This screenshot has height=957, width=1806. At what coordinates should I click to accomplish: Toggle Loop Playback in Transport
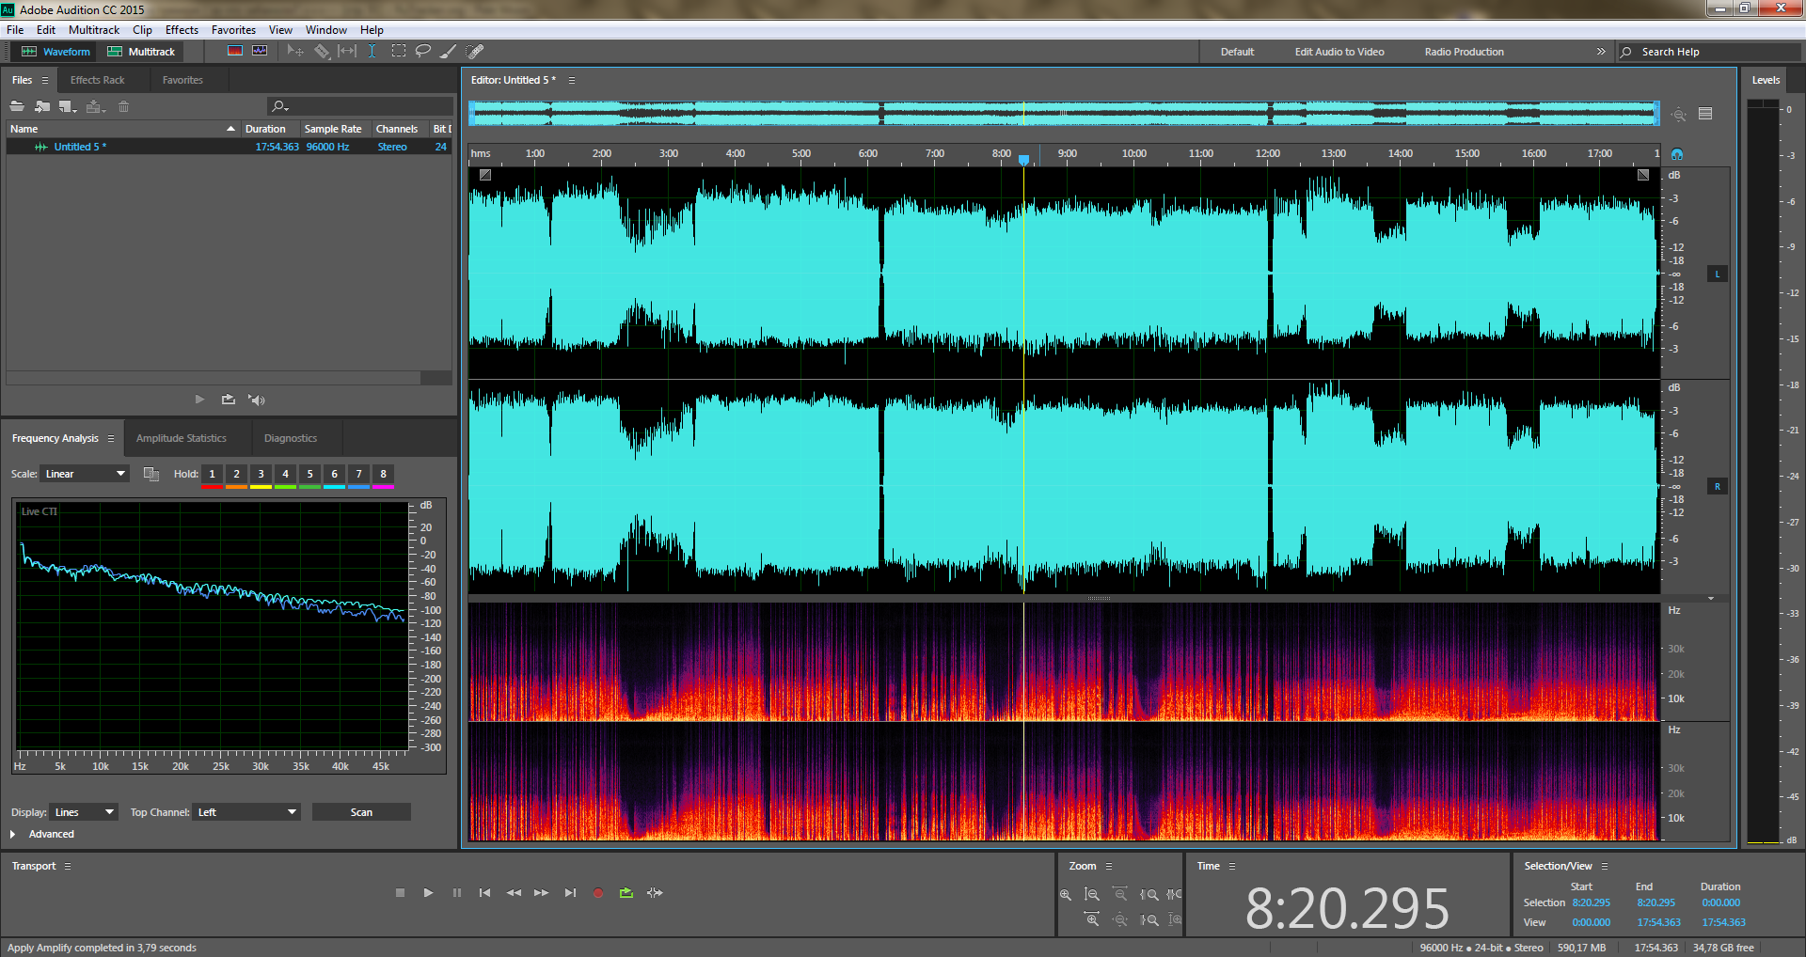(x=626, y=893)
